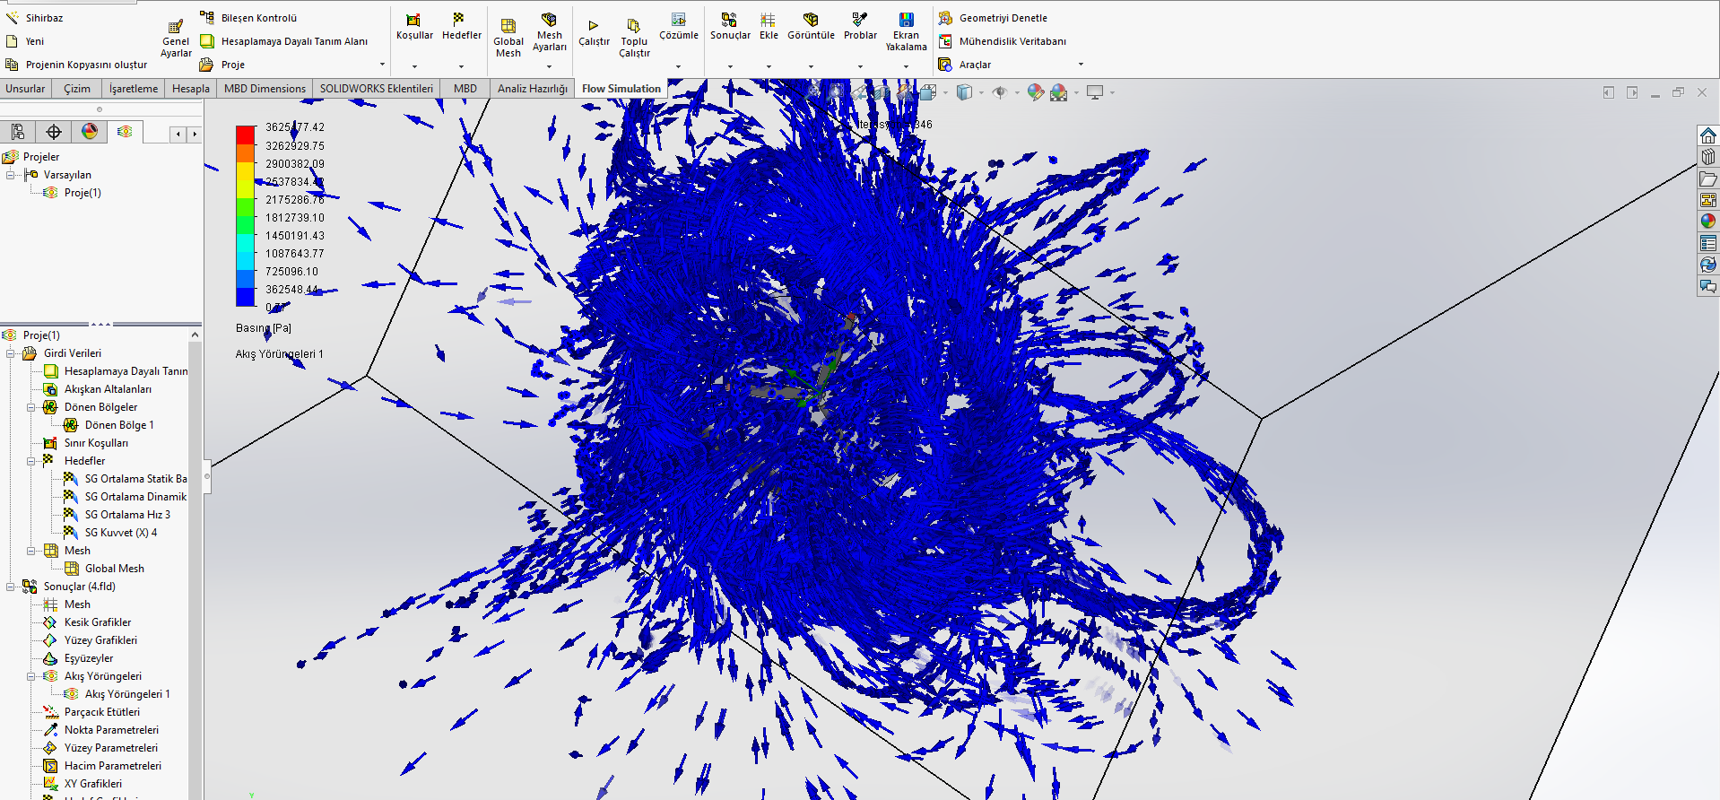
Task: Expand the Araçlar dropdown arrow
Action: [x=1081, y=65]
